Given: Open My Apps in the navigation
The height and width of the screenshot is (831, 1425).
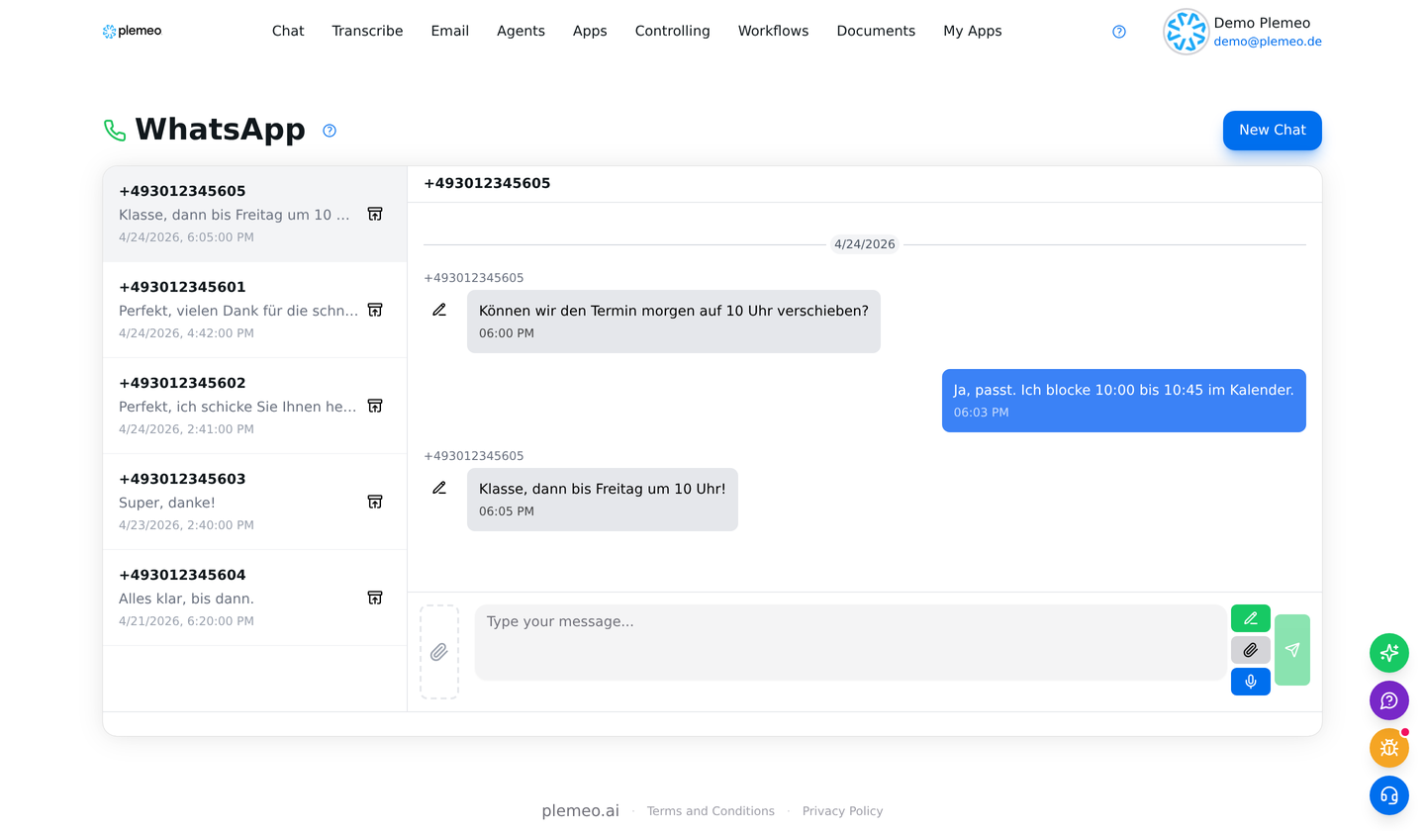Looking at the screenshot, I should click(973, 31).
